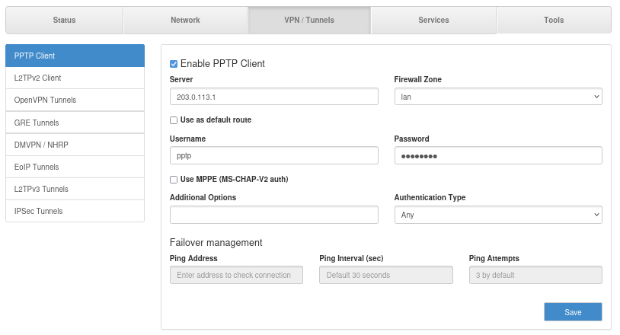Screen dimensions: 620x335
Task: Open EoIP Tunnels from sidebar
Action: (x=75, y=167)
